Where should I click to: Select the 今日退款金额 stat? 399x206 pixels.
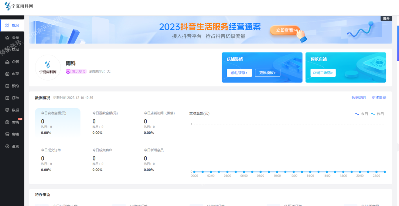click(x=105, y=123)
